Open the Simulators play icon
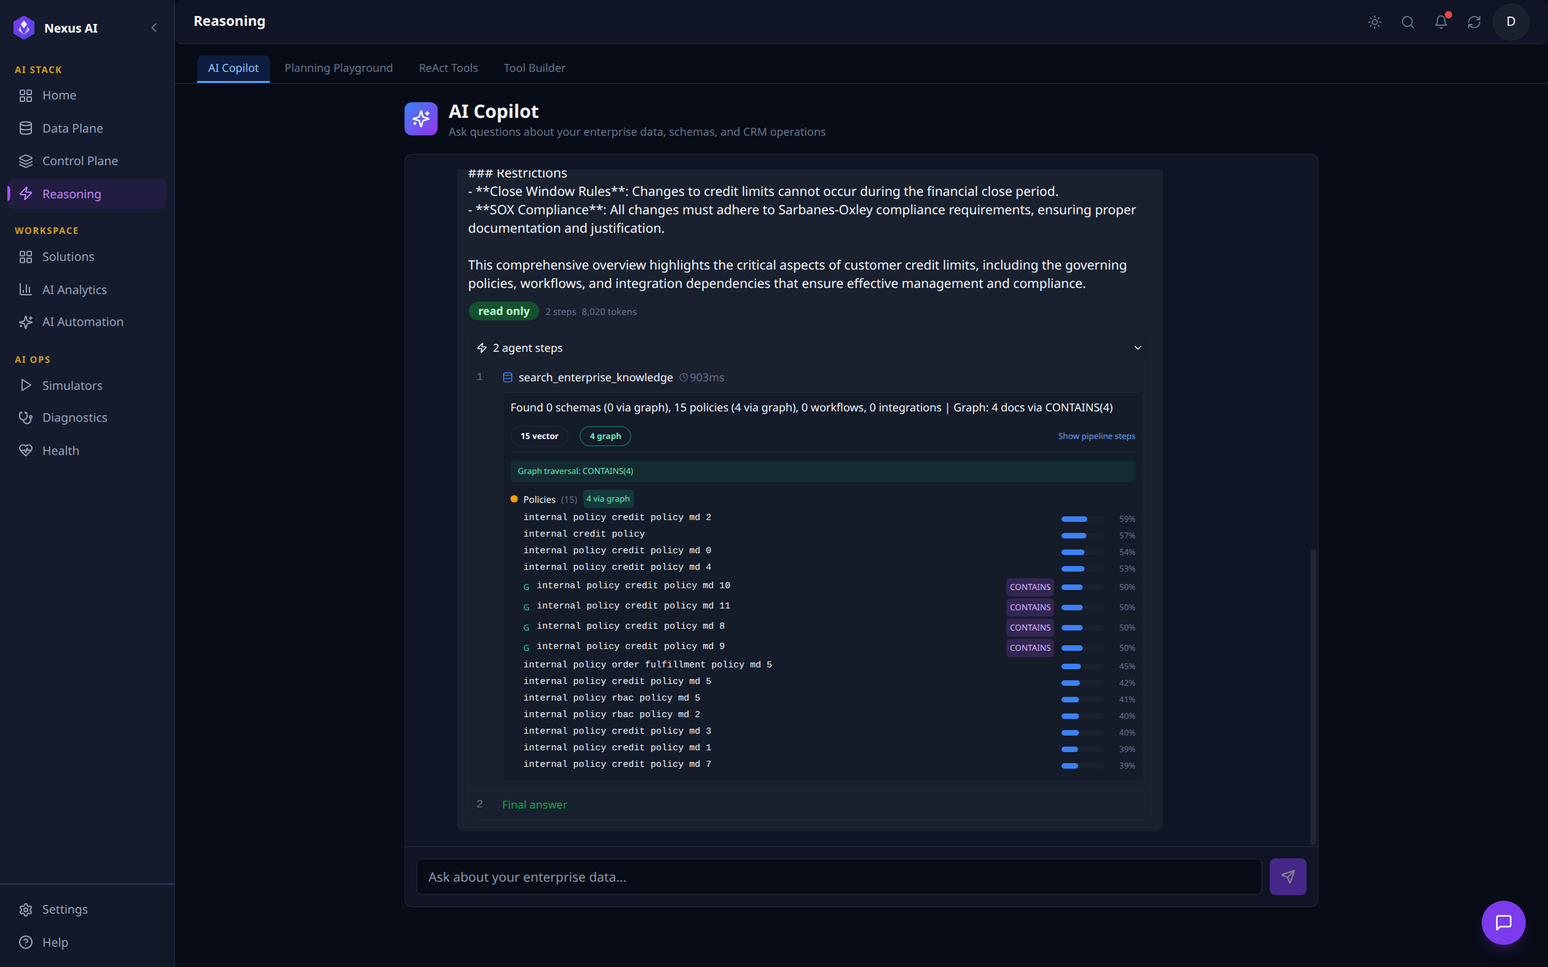Screen dimensions: 1548x967 click(26, 385)
